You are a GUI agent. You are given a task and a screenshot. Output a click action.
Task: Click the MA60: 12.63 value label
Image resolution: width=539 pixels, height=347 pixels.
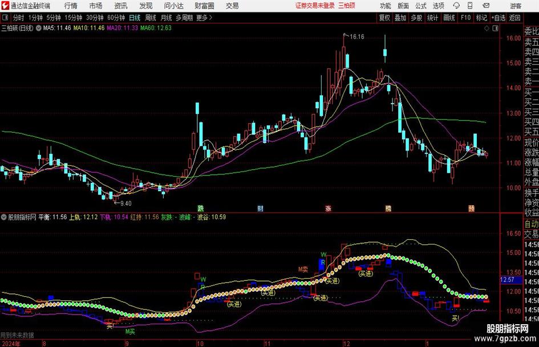(x=156, y=28)
